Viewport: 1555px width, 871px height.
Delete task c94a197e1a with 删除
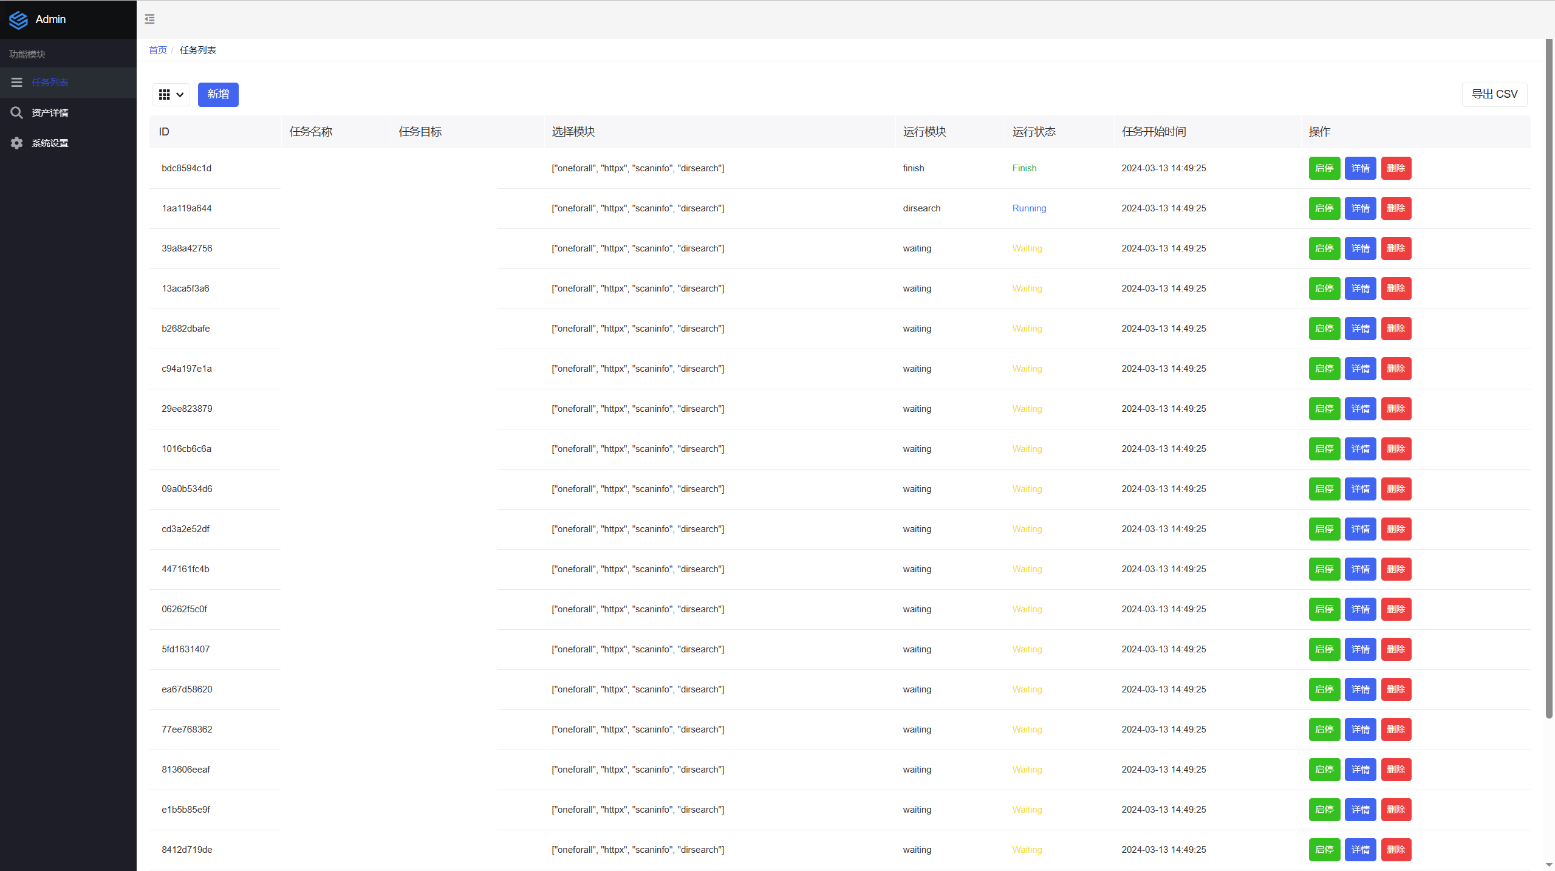pos(1396,369)
